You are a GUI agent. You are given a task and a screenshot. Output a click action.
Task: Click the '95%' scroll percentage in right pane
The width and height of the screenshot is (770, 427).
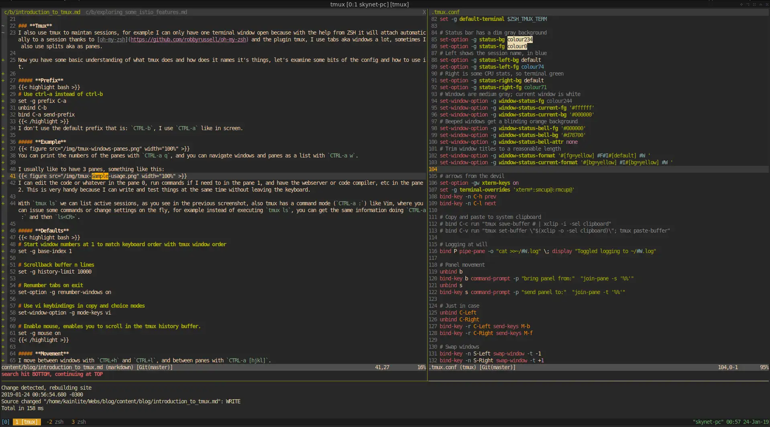[764, 367]
